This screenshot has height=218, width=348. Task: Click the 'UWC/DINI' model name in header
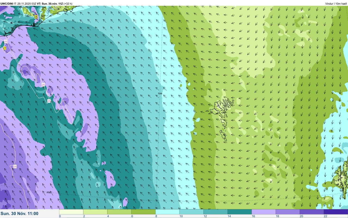click(x=7, y=4)
